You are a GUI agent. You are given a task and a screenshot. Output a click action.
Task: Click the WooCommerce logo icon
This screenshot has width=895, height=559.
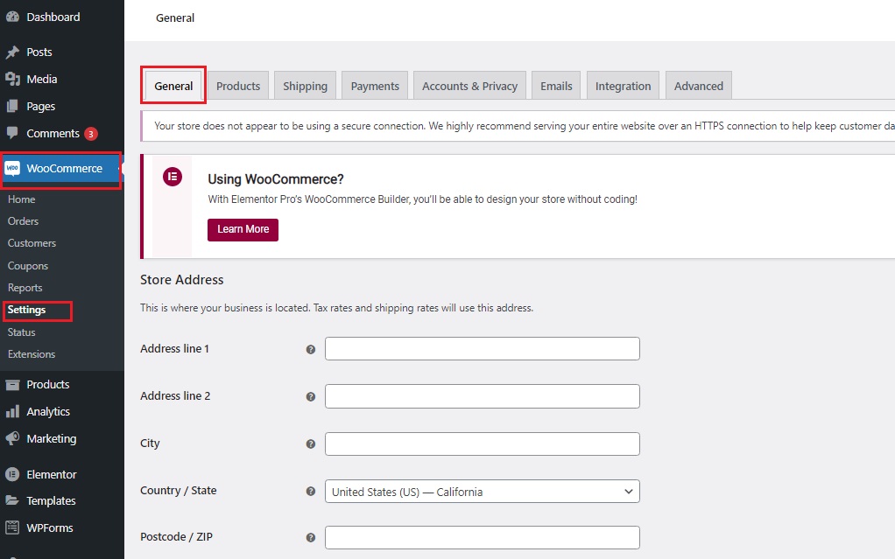(12, 168)
